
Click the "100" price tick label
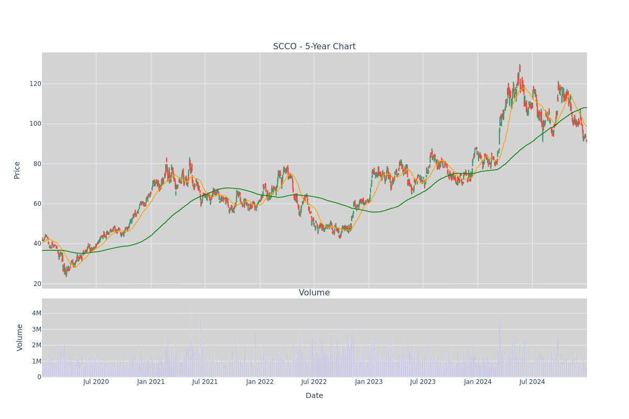pyautogui.click(x=35, y=124)
